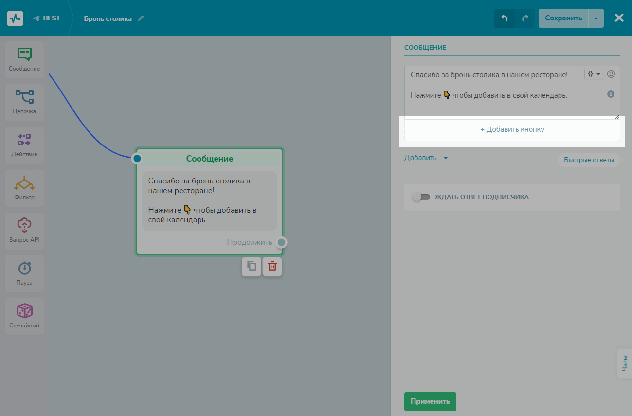Viewport: 632px width, 416px height.
Task: Add a Pause (Пауза) block
Action: 24,273
